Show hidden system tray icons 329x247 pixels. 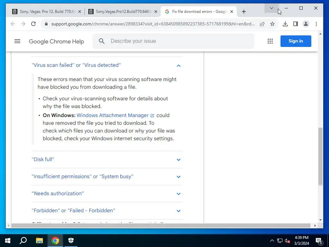pyautogui.click(x=272, y=241)
